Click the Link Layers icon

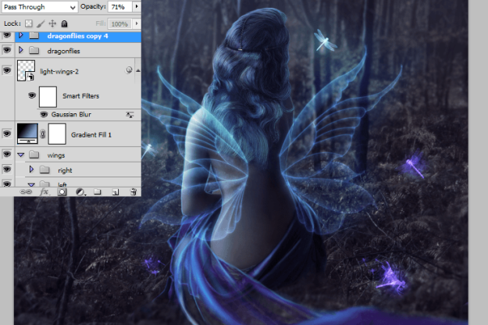pyautogui.click(x=26, y=191)
